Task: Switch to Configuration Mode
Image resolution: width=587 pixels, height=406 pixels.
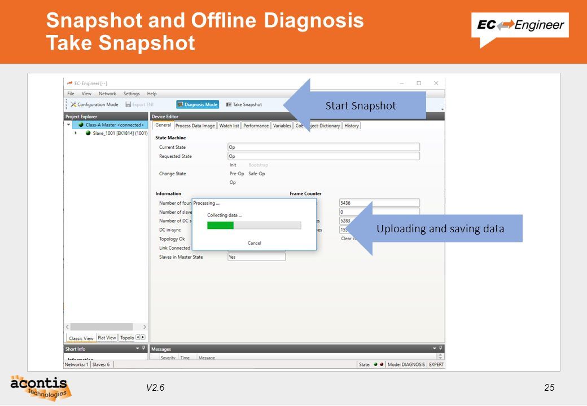Action: click(x=94, y=104)
